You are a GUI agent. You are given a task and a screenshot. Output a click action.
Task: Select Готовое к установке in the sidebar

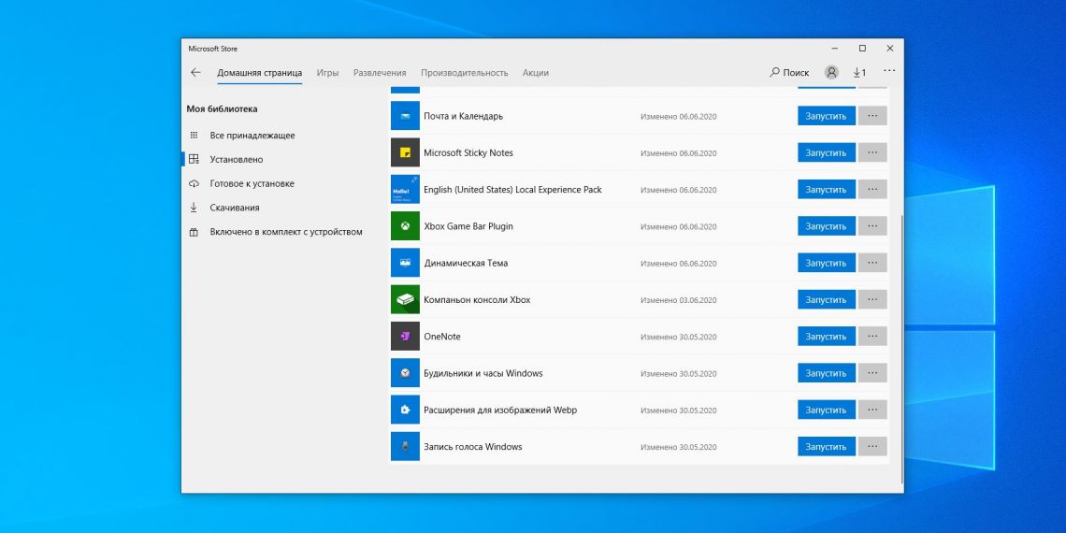click(x=252, y=184)
